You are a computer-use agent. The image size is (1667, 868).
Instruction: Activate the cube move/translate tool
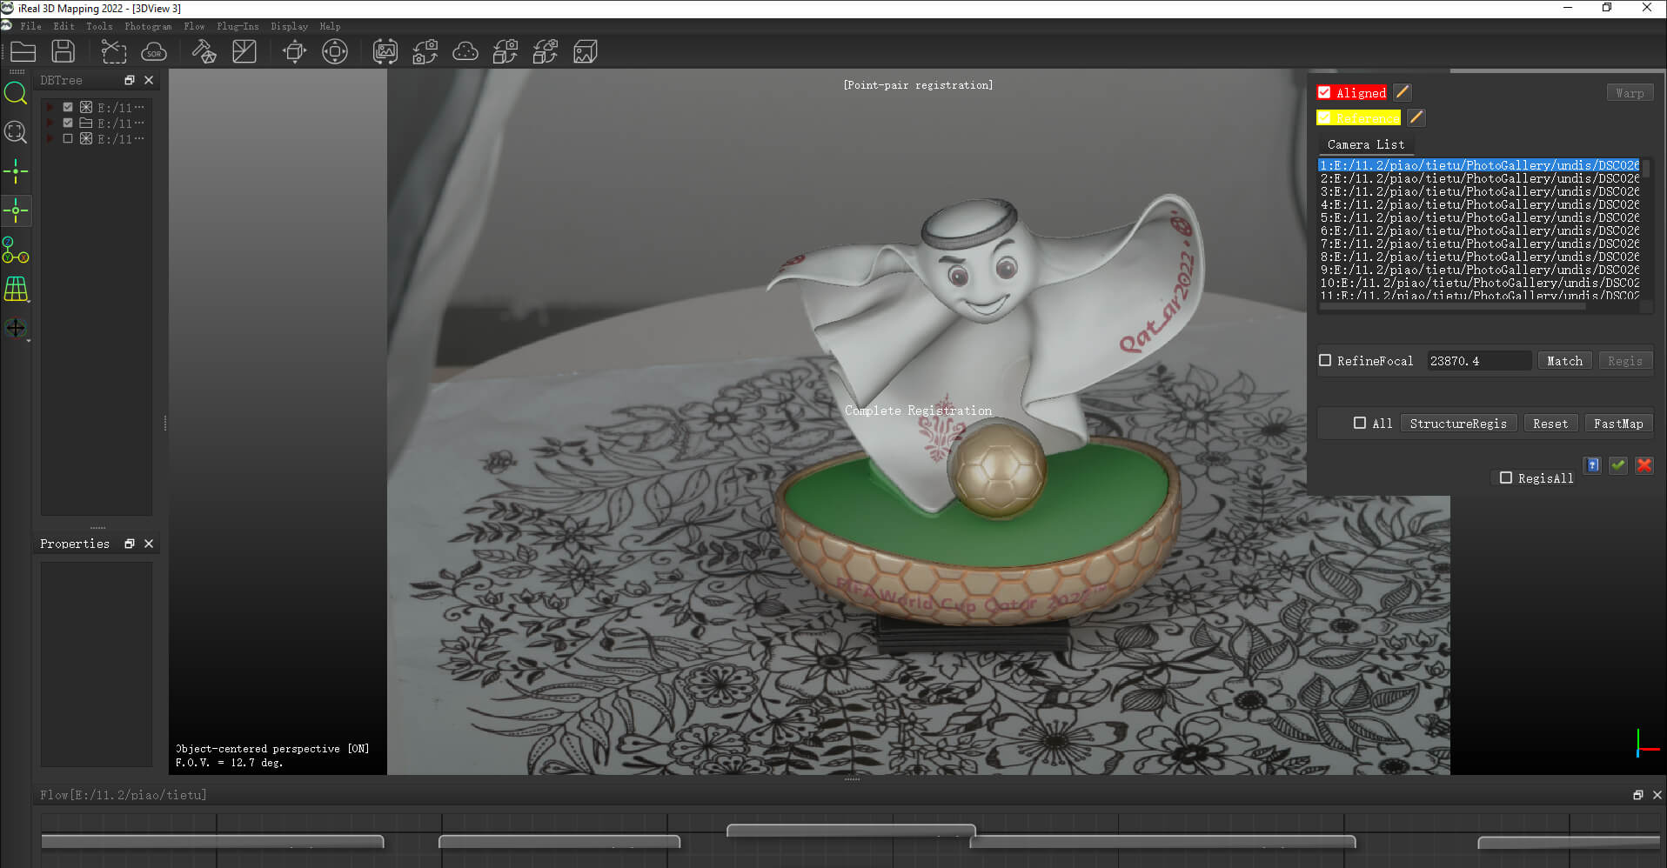294,51
